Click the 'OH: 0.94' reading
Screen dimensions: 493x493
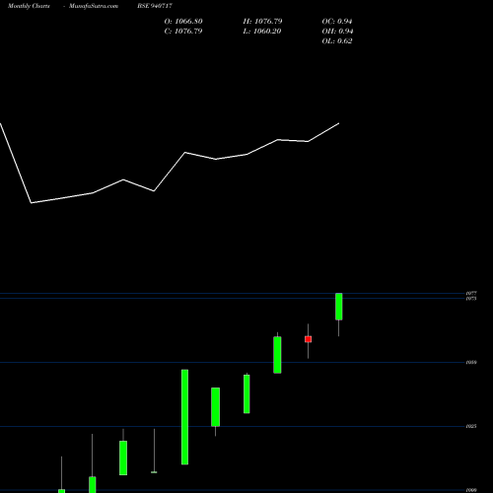pyautogui.click(x=337, y=32)
